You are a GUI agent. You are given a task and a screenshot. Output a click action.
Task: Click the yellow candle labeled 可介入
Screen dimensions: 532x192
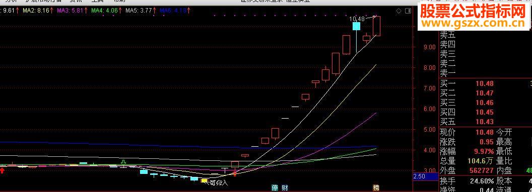click(204, 181)
